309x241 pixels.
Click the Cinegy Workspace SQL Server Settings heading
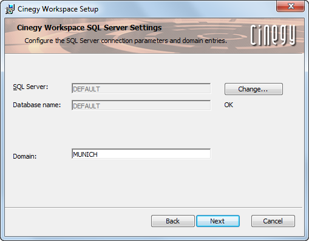click(89, 28)
